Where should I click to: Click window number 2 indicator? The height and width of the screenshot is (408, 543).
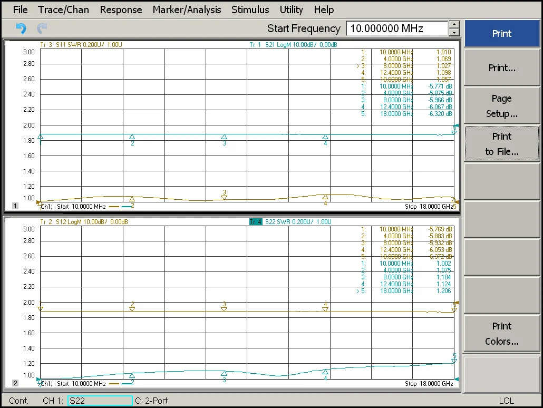click(15, 383)
